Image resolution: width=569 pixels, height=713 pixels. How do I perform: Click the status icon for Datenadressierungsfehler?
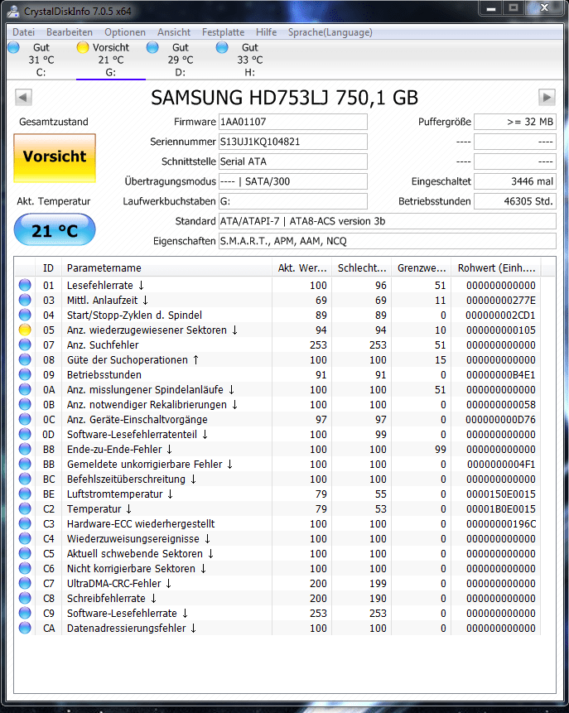(x=25, y=628)
